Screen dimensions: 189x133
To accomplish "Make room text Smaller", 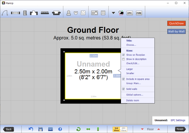I will pyautogui.click(x=130, y=73).
